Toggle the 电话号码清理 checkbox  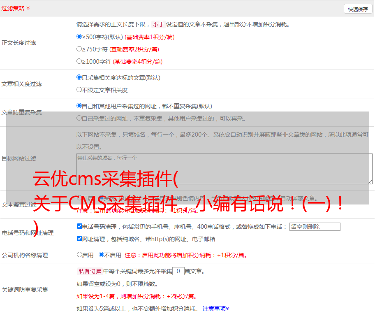click(79, 226)
